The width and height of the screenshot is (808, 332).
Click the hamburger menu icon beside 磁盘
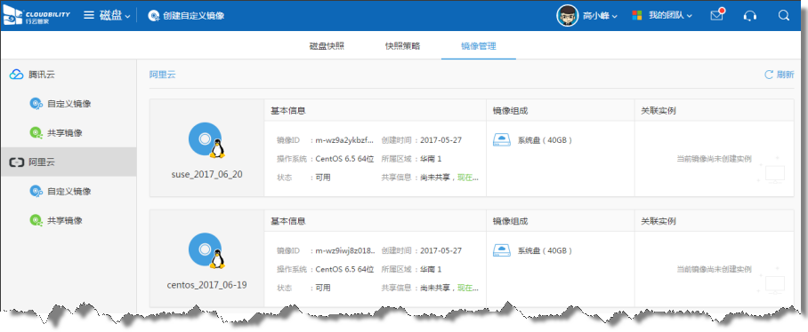point(89,15)
